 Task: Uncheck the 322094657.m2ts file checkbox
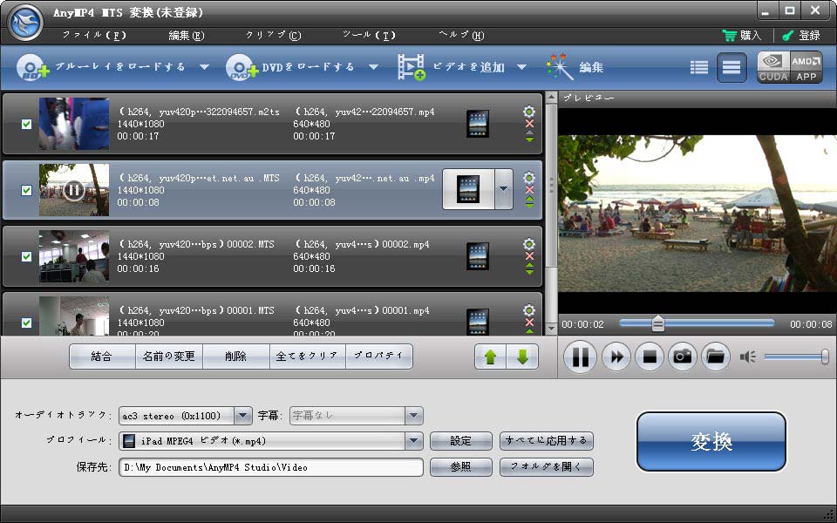click(26, 124)
